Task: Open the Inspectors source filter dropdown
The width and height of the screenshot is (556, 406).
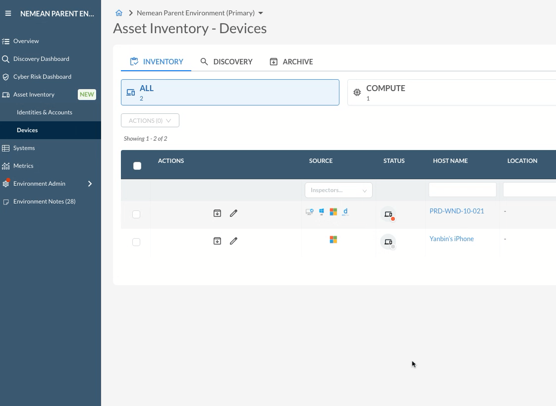Action: point(338,190)
